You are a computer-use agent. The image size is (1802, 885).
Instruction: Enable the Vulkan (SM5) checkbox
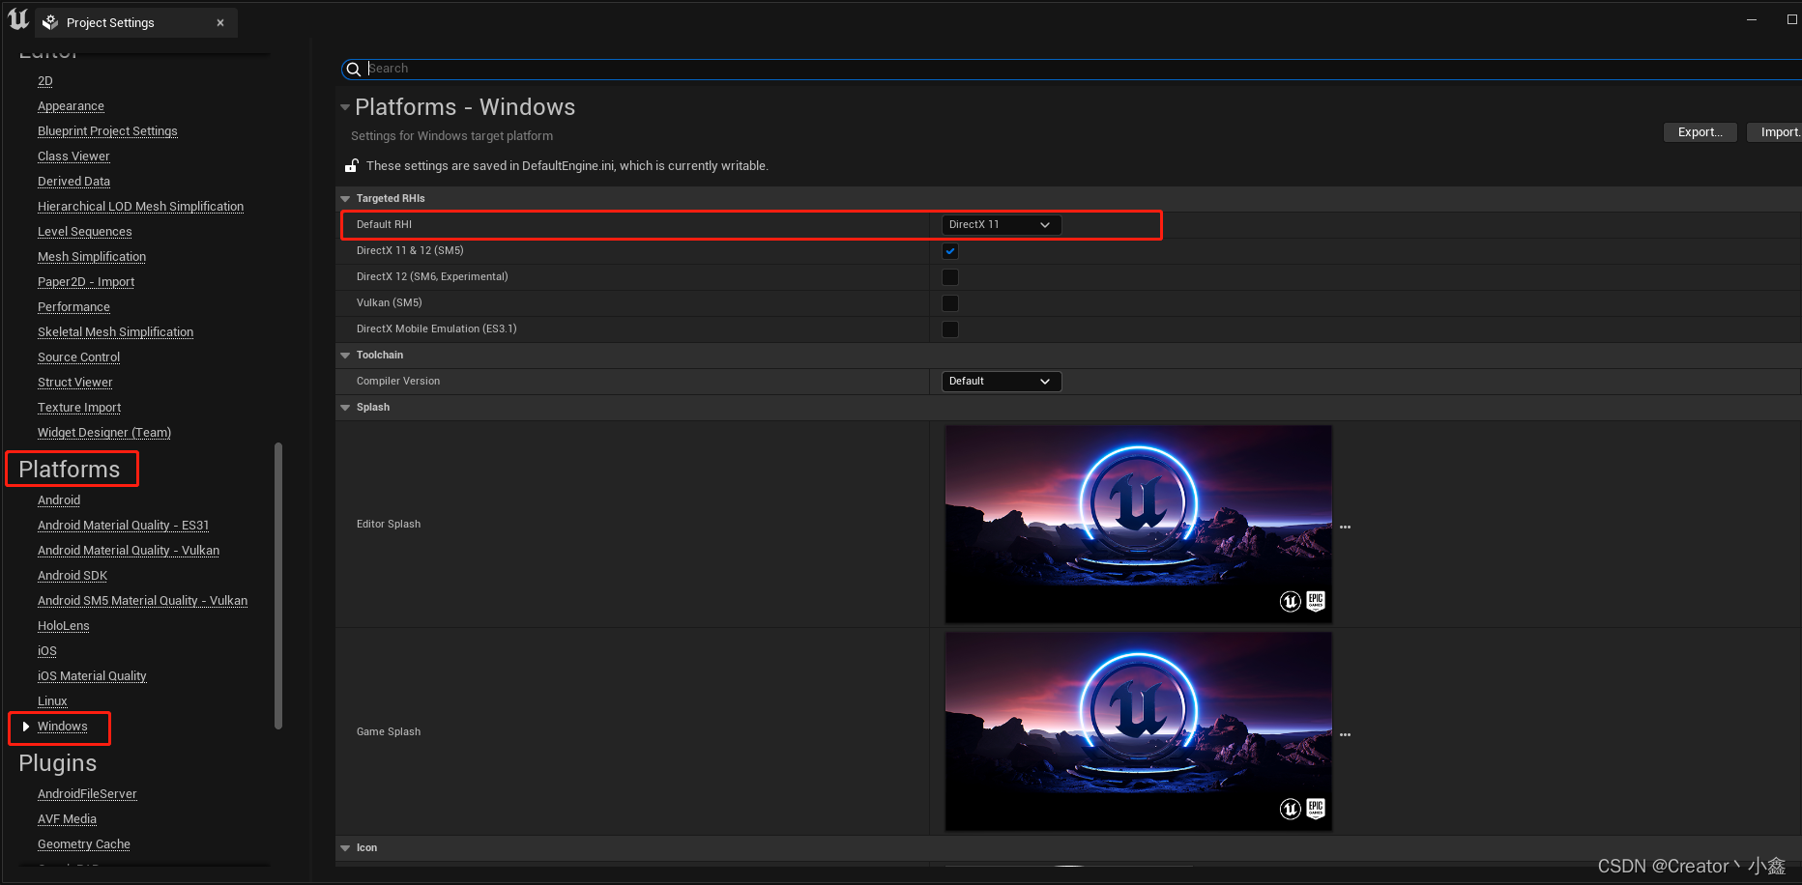(949, 302)
